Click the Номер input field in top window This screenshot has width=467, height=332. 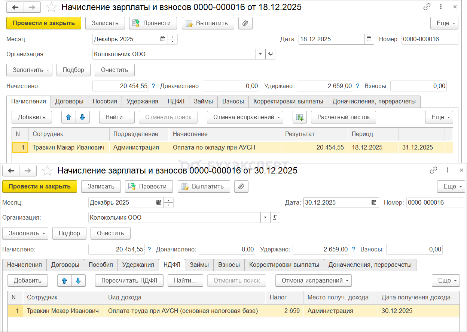click(430, 39)
